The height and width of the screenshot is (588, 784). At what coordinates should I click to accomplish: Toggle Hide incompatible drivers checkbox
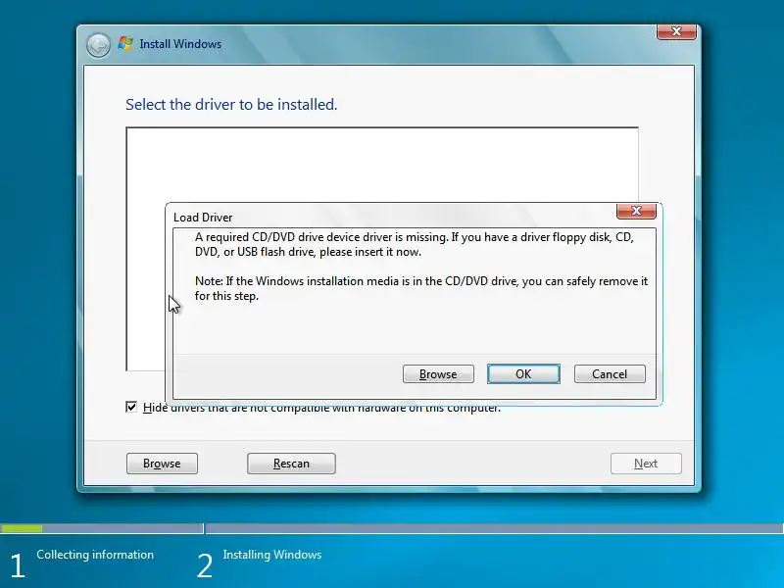point(131,407)
